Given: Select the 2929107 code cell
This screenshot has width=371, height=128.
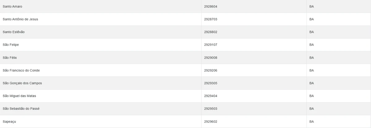Looking at the screenshot, I should 211,45.
